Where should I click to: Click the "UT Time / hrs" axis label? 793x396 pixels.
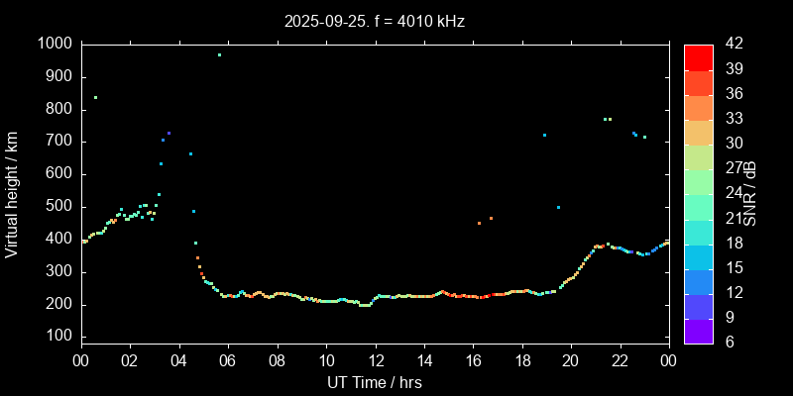tap(376, 381)
